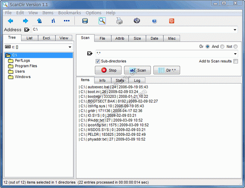Select the ipconfig.txt result row
Screen dimensions: 245x188
pyautogui.click(x=114, y=125)
